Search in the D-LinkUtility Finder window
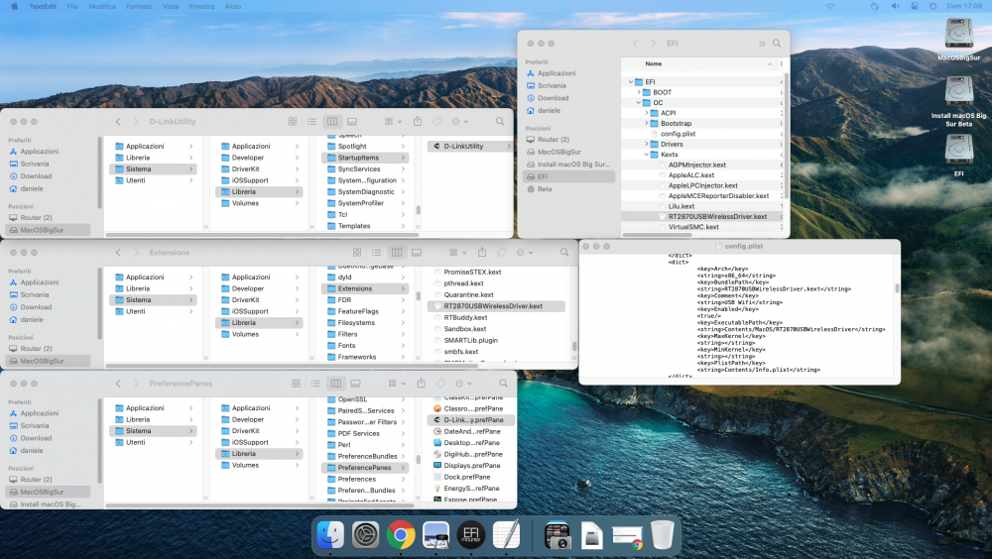 [500, 121]
